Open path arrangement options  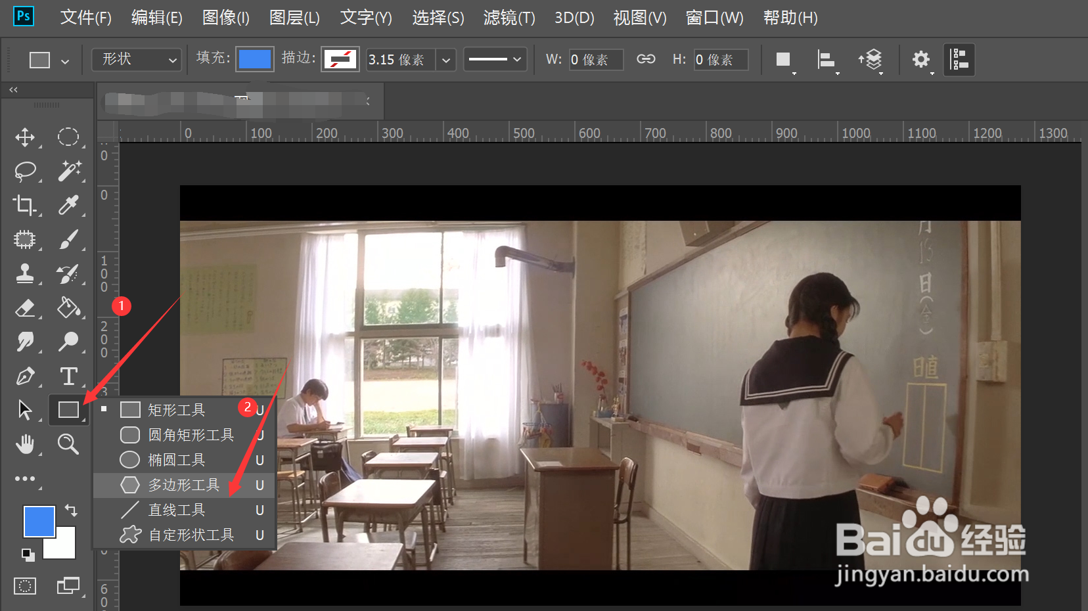pos(871,59)
